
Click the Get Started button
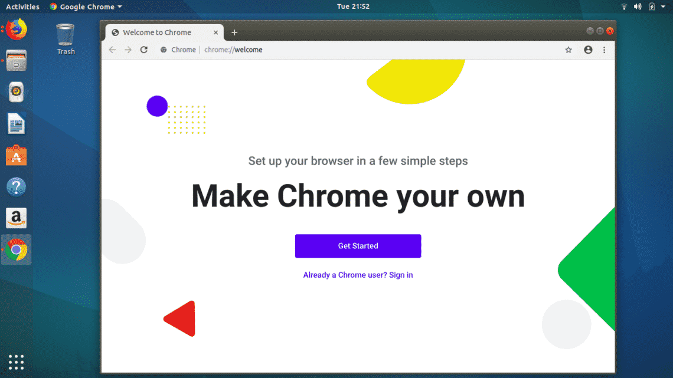click(x=358, y=246)
